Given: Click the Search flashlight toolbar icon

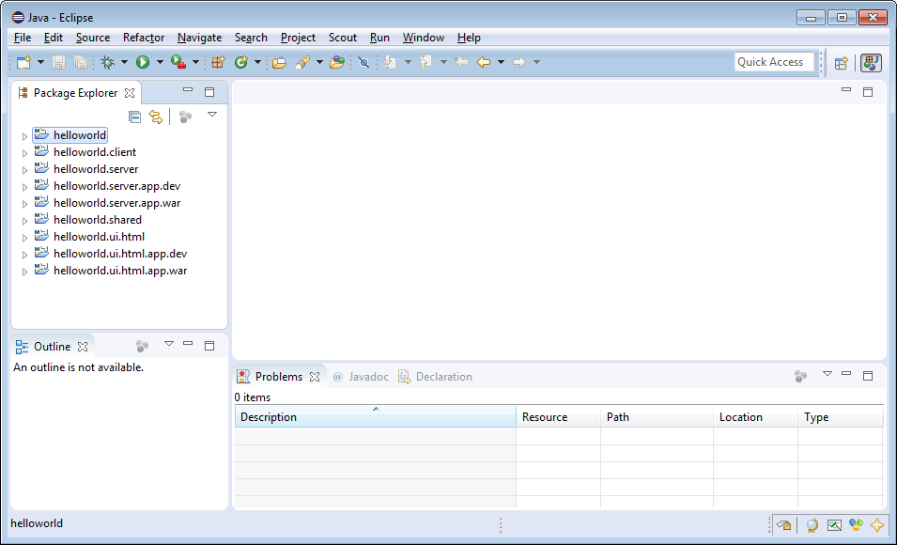Looking at the screenshot, I should pos(302,62).
